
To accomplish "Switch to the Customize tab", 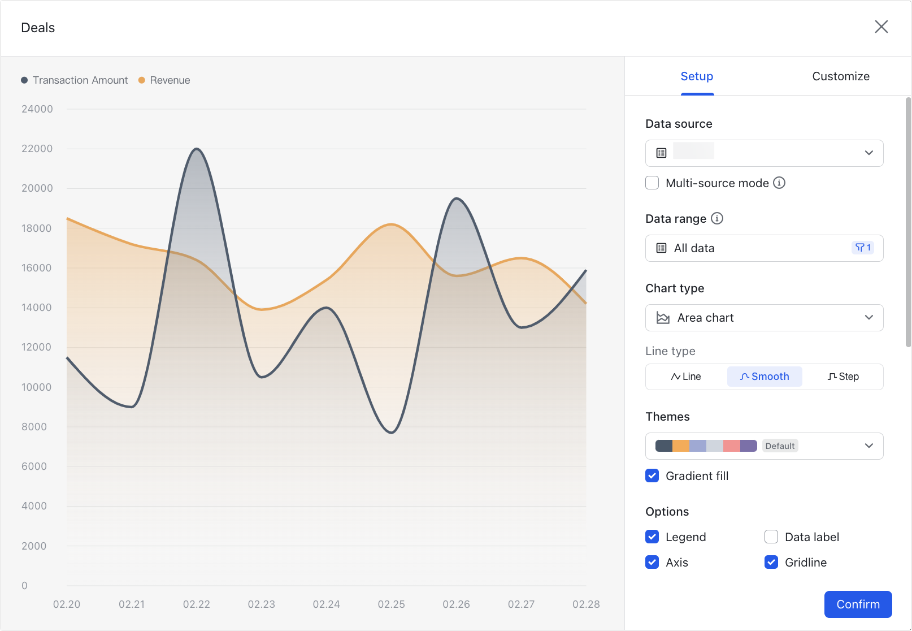I will [x=841, y=76].
